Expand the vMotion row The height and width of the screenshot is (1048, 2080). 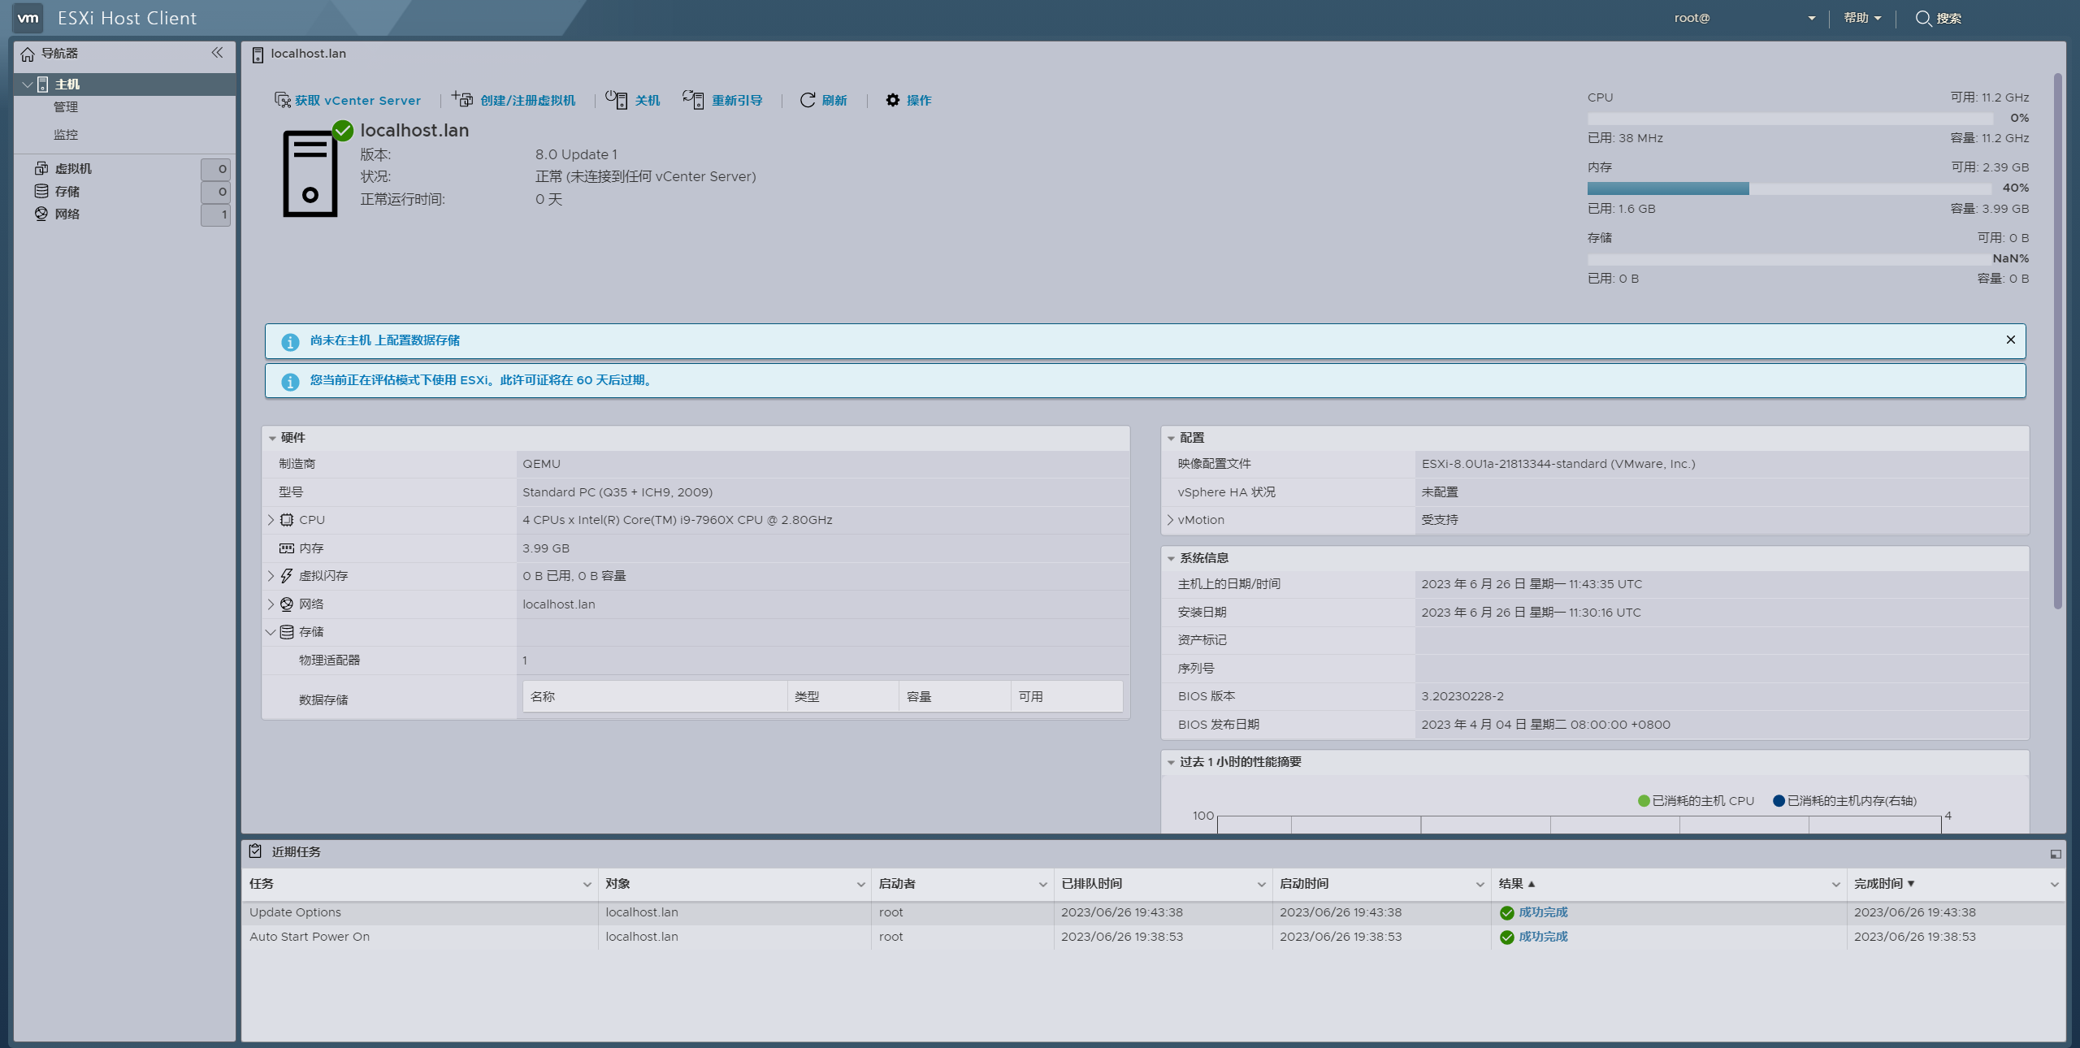[x=1171, y=520]
